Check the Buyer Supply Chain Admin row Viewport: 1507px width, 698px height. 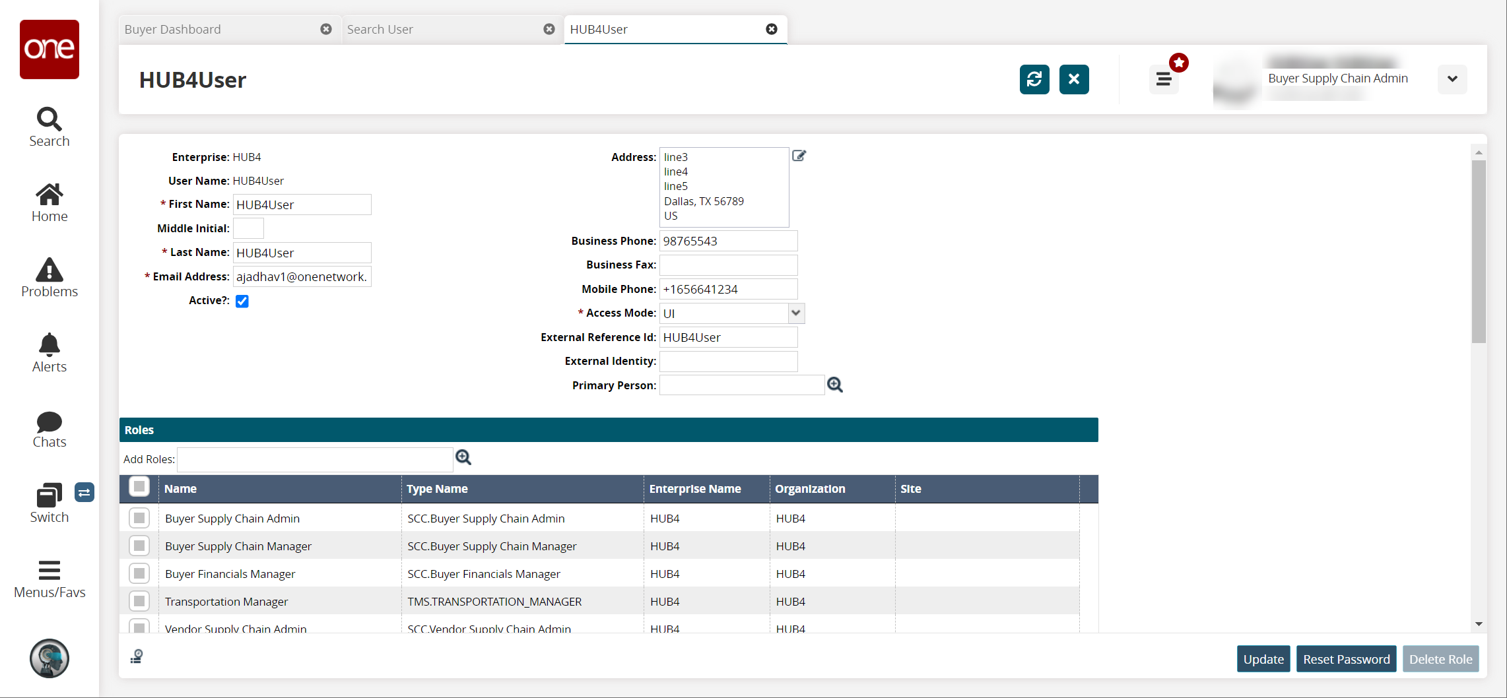[139, 518]
